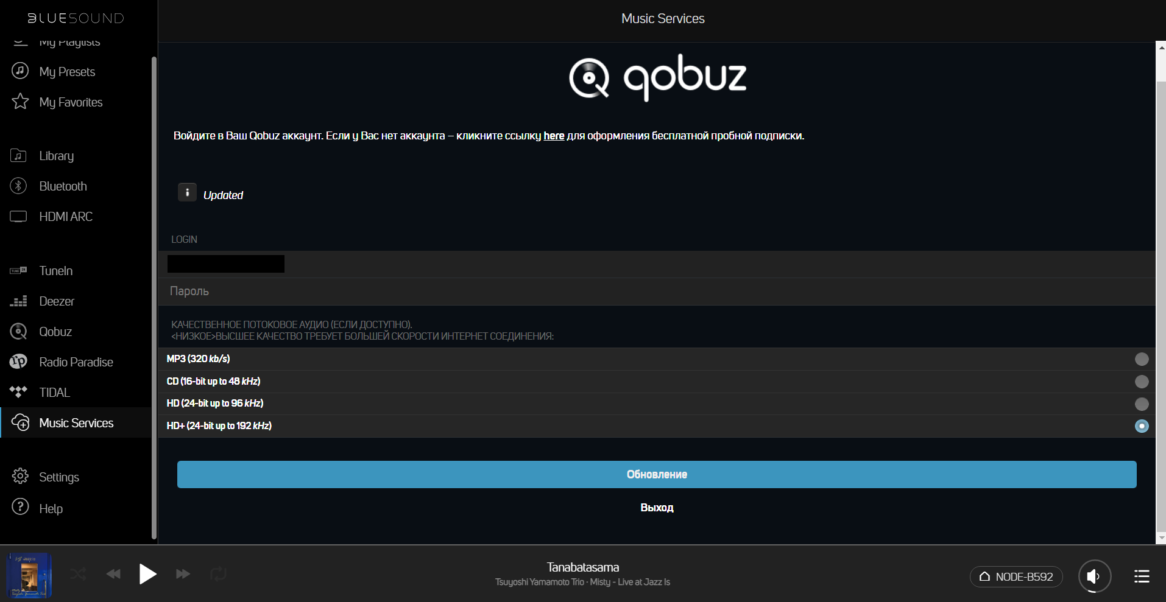Open HDMI ARC menu item

[x=66, y=217]
